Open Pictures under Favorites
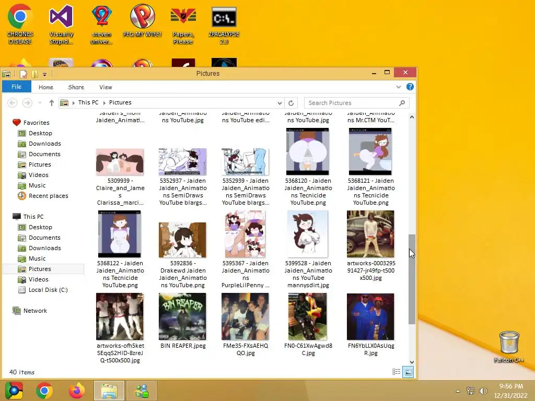This screenshot has height=401, width=535. pos(40,164)
